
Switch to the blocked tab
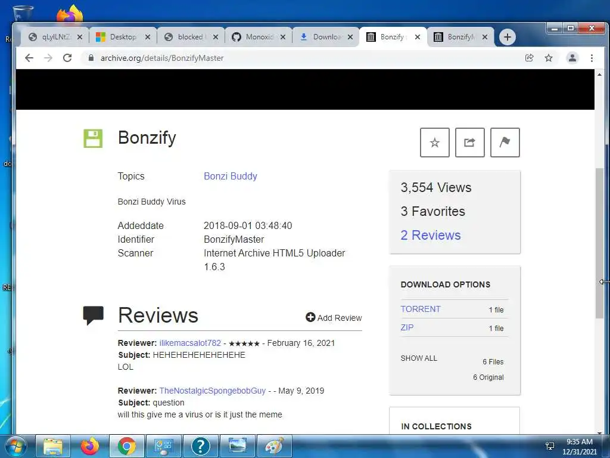pos(191,37)
